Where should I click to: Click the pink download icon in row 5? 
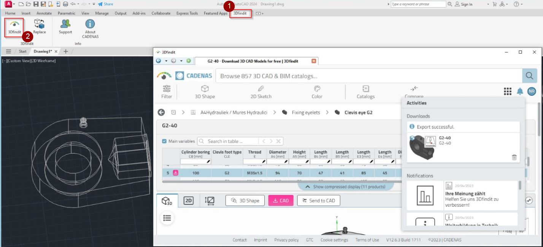tap(176, 173)
